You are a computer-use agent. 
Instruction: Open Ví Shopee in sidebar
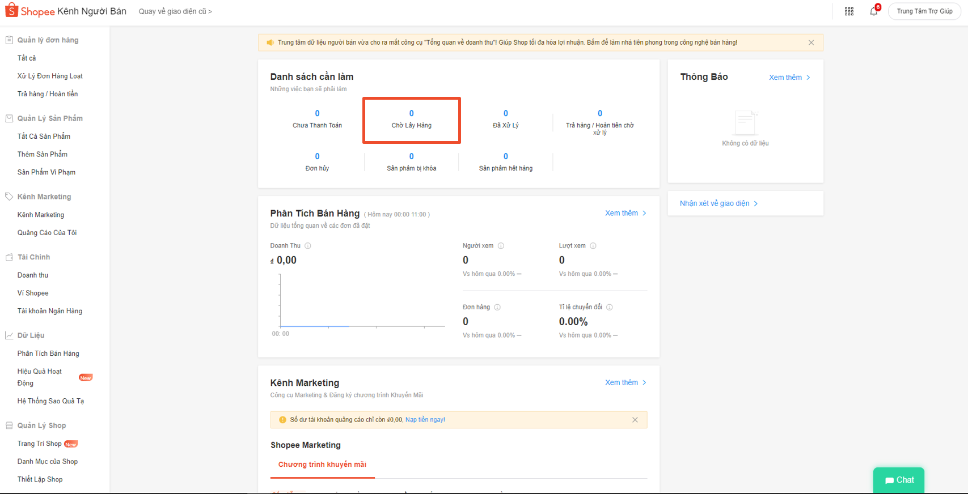(33, 293)
